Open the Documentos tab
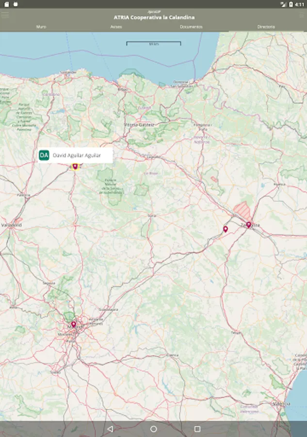Viewport: 307px width, 437px height. [191, 27]
